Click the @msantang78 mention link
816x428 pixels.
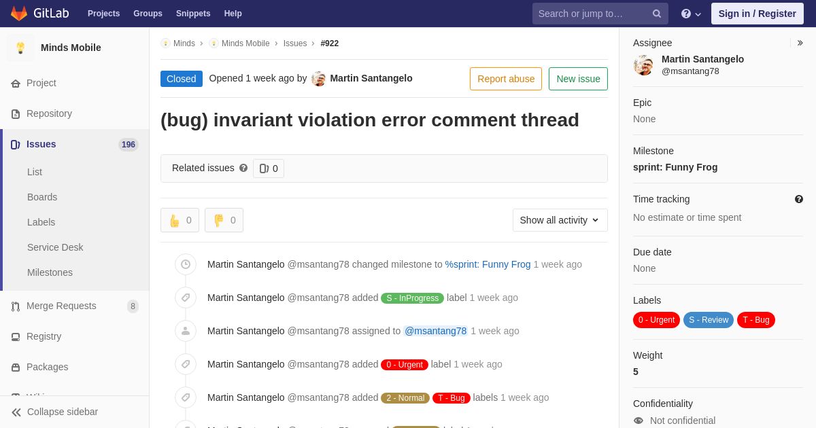(436, 331)
